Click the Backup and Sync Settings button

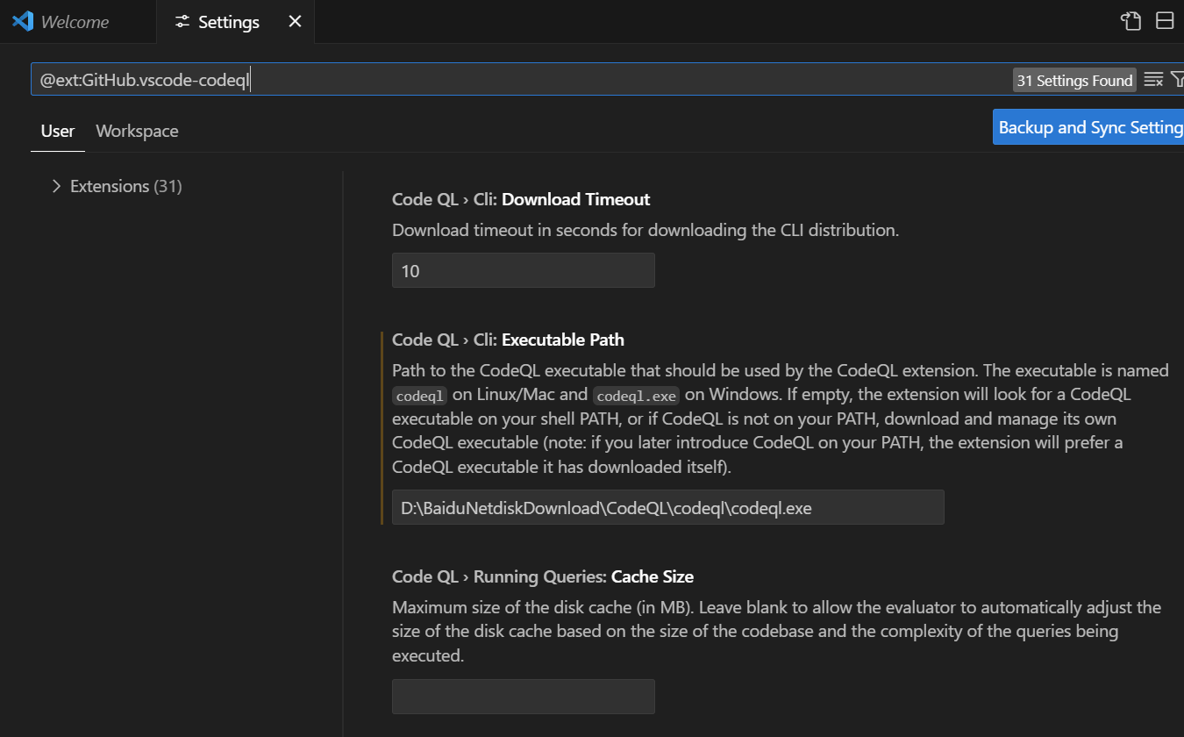(1092, 126)
